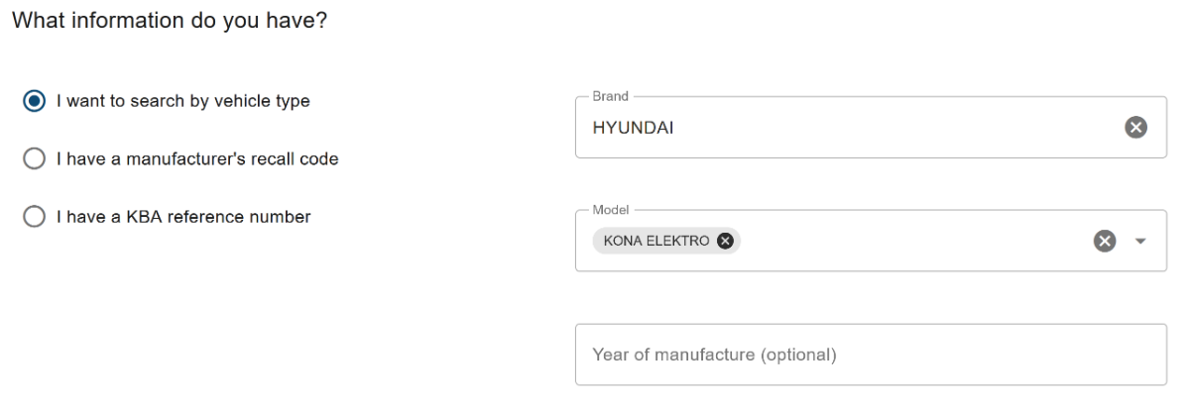Viewport: 1190px width, 406px height.
Task: Select the search by vehicle type radio
Action: [35, 101]
